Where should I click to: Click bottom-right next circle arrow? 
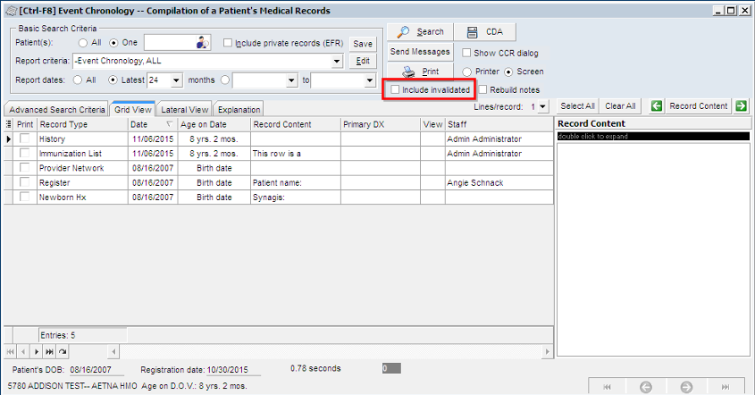pos(686,386)
